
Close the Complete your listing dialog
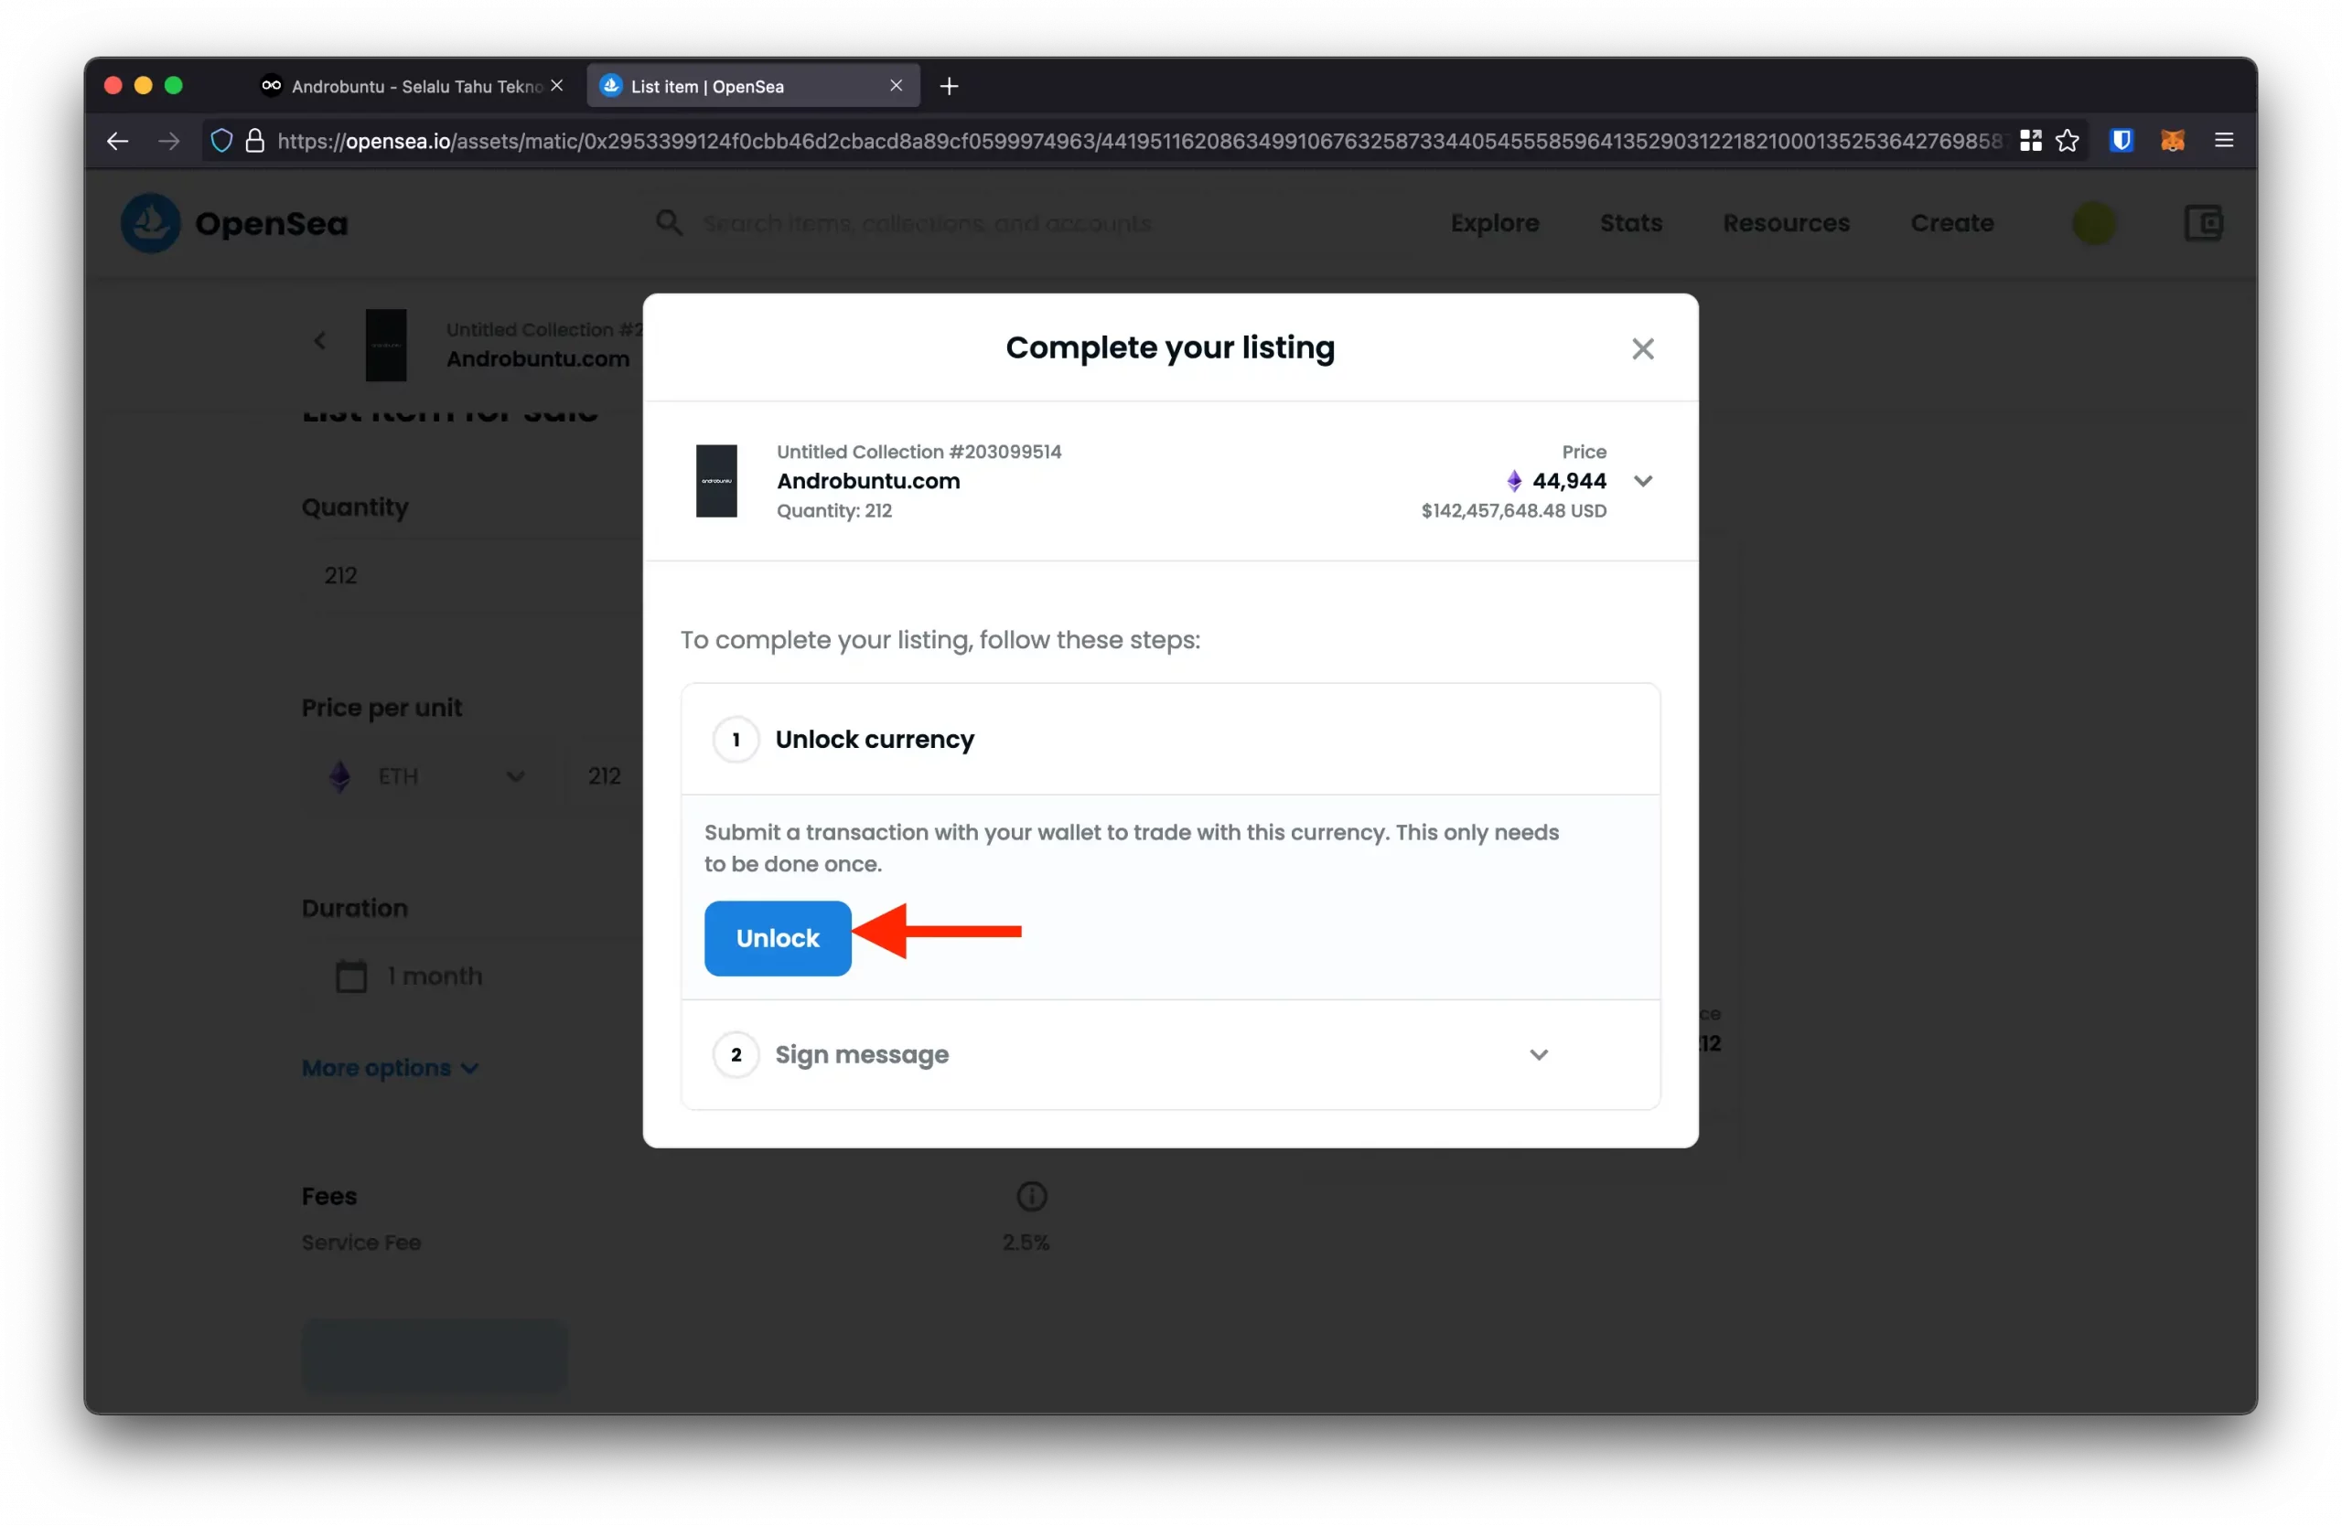1642,349
